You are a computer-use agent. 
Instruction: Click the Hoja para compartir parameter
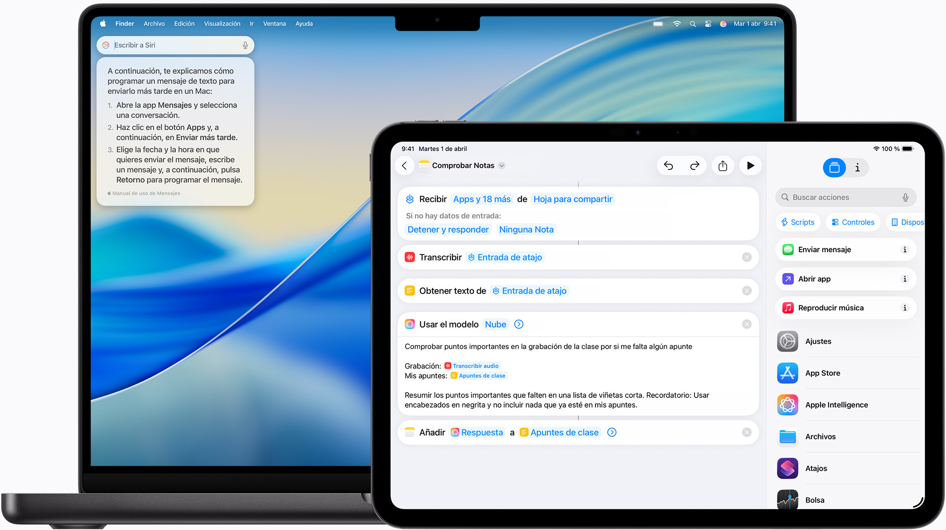click(573, 199)
